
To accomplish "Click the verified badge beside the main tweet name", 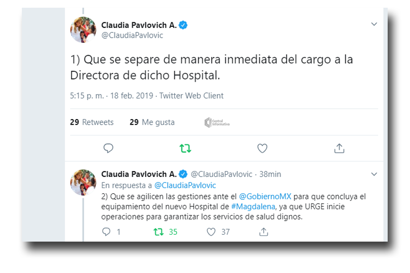I will [x=183, y=25].
